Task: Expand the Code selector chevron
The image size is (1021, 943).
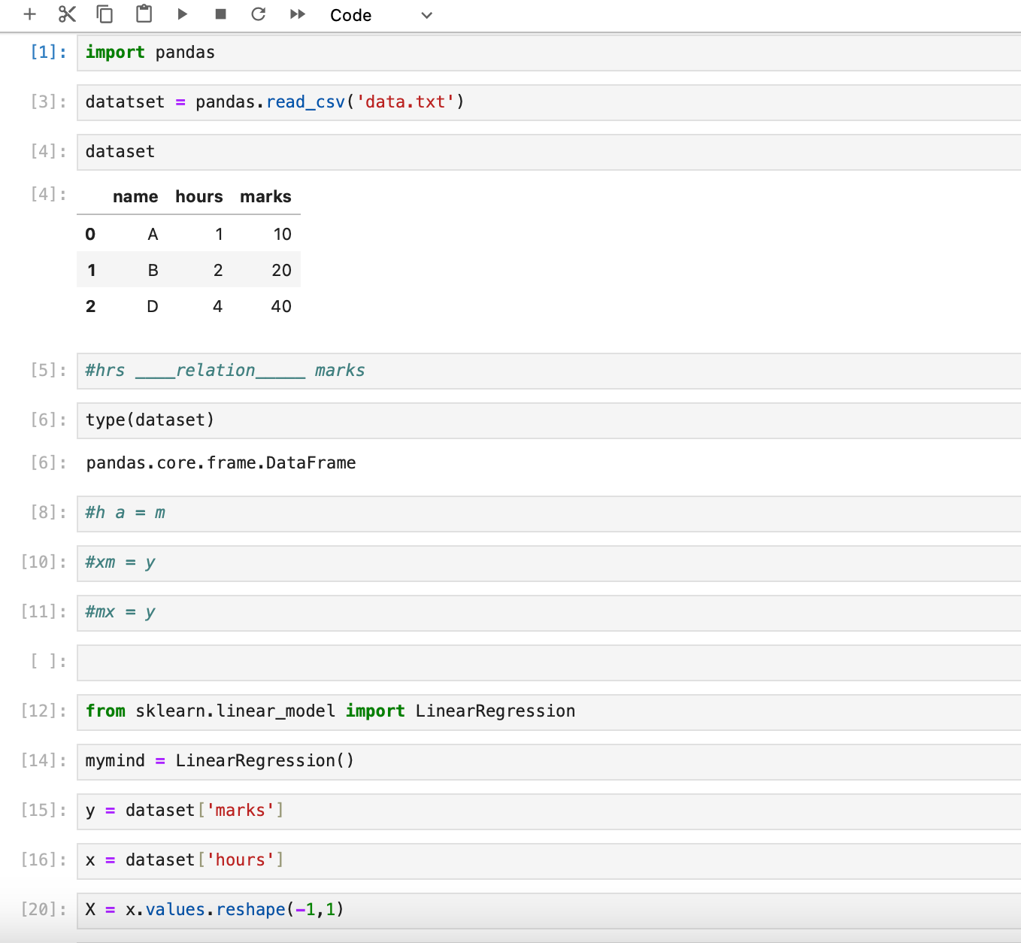Action: click(426, 15)
